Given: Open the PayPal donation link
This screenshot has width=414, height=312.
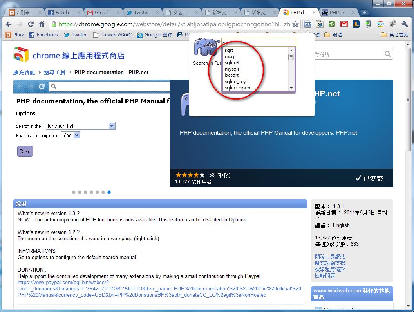Looking at the screenshot, I should tap(159, 289).
